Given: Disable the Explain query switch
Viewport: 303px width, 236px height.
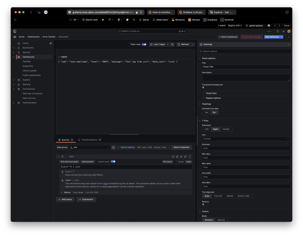Looking at the screenshot, I should [113, 161].
